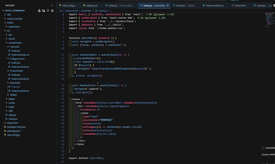Click the 'onFocus={handleFocus}' code line
Image resolution: width=275 pixels, height=164 pixels.
point(97,130)
